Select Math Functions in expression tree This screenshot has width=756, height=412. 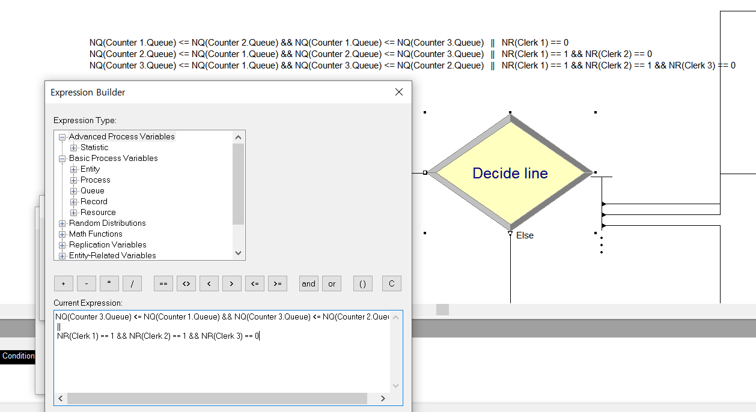coord(96,234)
